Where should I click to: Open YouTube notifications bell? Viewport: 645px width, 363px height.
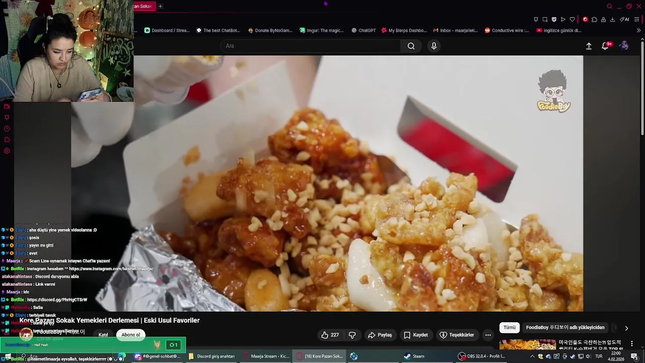[x=606, y=46]
